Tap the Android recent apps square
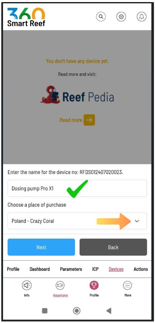 click(x=45, y=311)
